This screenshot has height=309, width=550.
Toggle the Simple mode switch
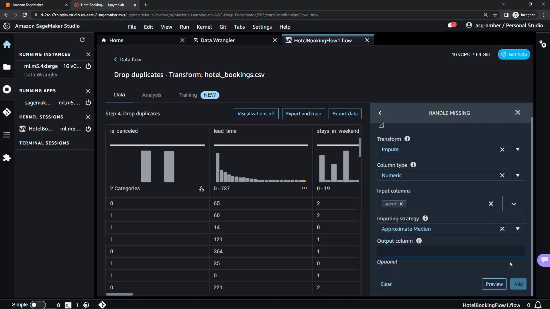38,305
